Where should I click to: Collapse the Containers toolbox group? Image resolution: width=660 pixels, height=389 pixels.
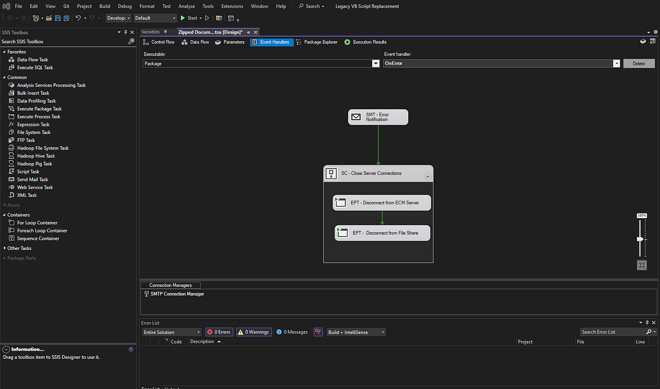click(x=4, y=215)
